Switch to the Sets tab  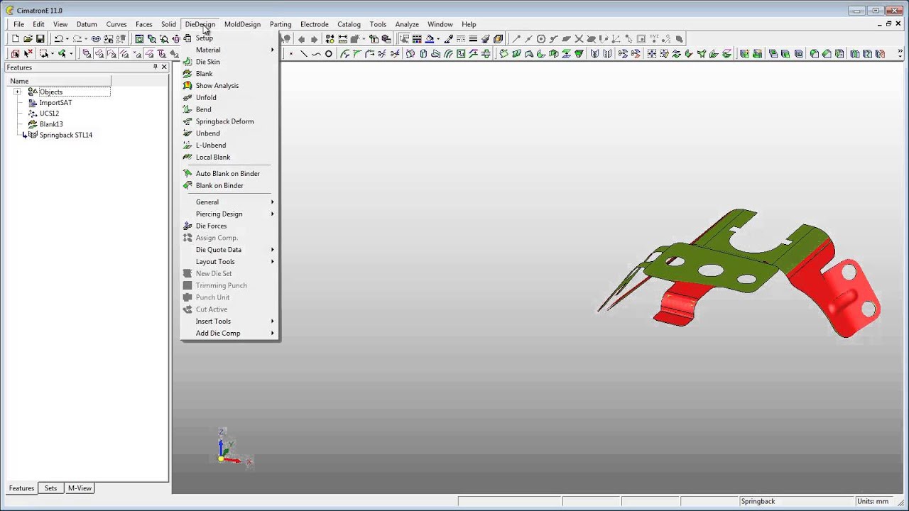point(50,488)
